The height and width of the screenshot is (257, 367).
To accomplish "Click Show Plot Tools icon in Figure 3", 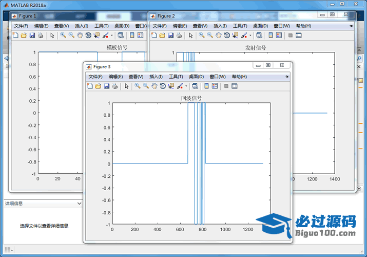I will (x=235, y=86).
